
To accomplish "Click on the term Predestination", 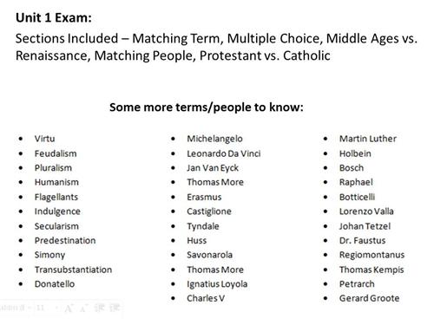I will pyautogui.click(x=65, y=240).
